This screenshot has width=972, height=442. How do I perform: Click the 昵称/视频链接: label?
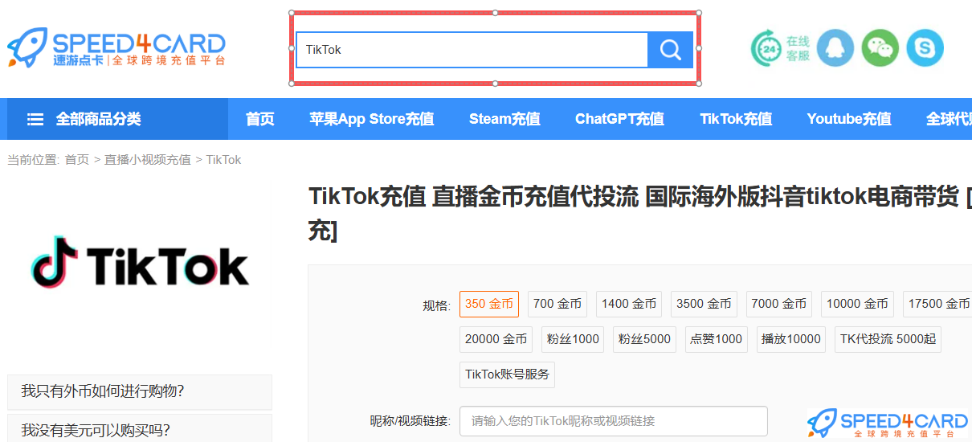tap(410, 421)
